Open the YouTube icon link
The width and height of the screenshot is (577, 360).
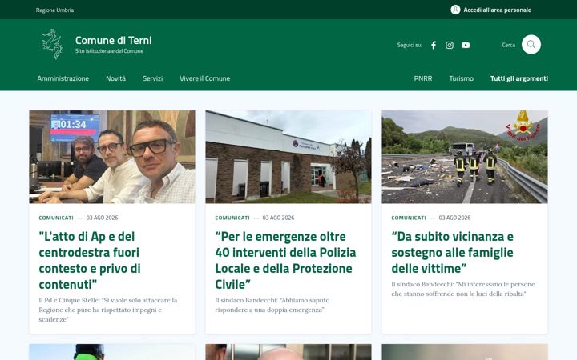466,45
